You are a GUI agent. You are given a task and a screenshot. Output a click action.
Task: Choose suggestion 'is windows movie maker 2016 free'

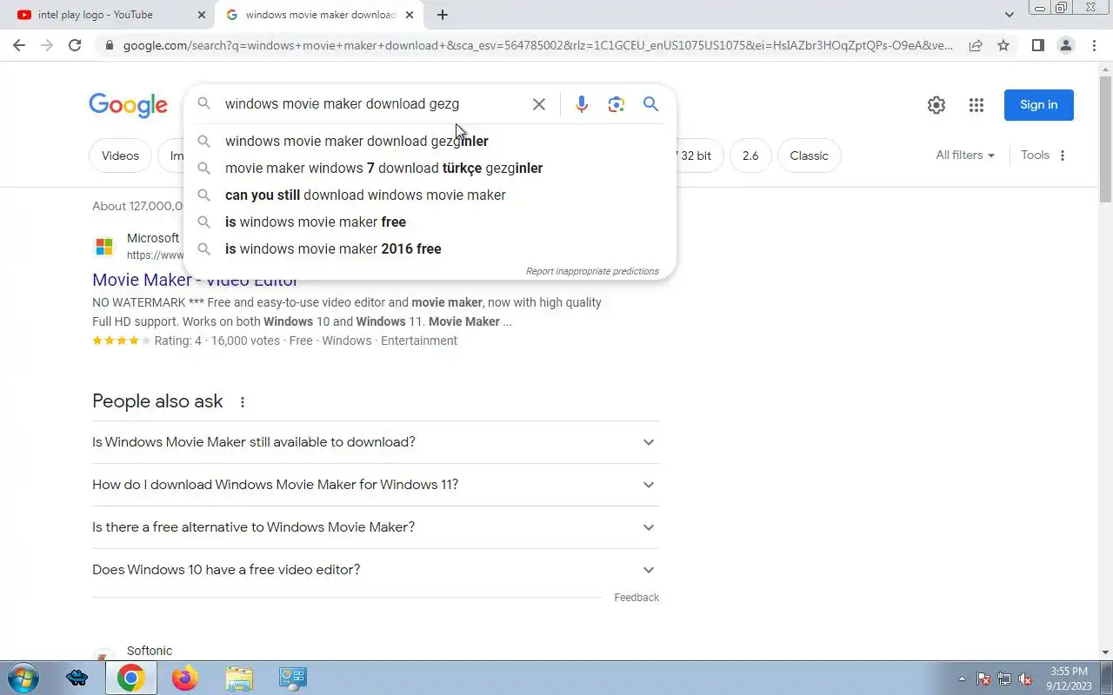tap(430, 248)
